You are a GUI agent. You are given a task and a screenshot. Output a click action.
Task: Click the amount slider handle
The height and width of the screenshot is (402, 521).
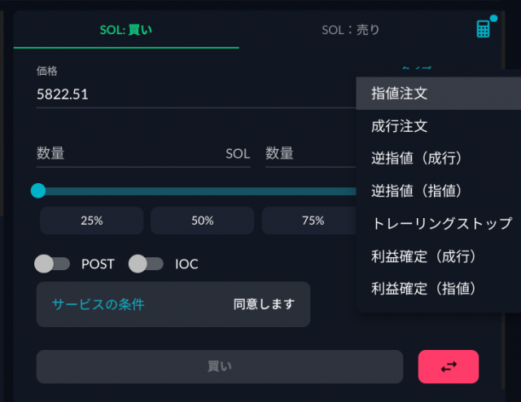38,190
